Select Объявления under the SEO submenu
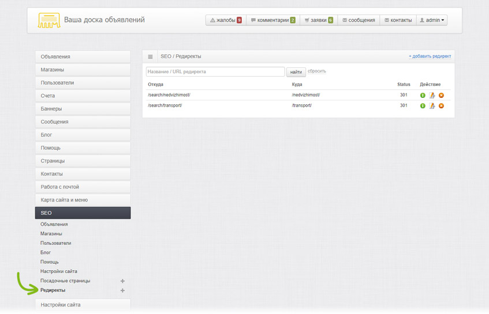Image resolution: width=489 pixels, height=314 pixels. coord(54,224)
